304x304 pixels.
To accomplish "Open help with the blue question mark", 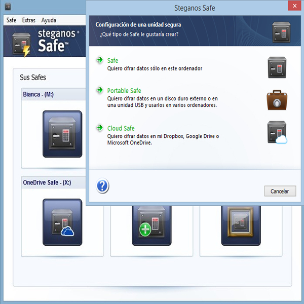I will point(102,186).
